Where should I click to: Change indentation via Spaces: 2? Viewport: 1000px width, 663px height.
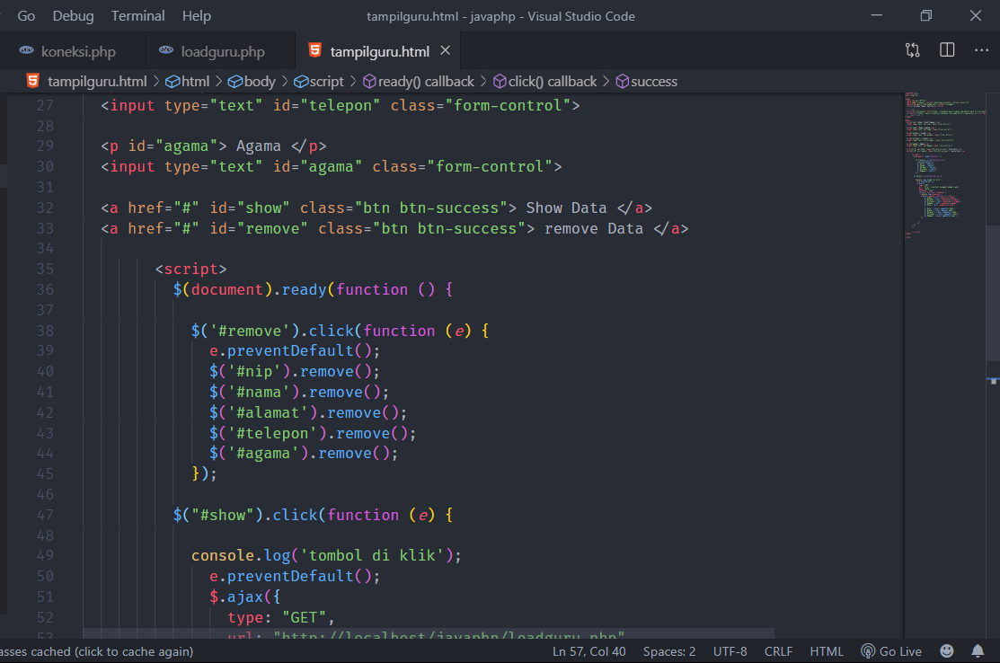669,651
